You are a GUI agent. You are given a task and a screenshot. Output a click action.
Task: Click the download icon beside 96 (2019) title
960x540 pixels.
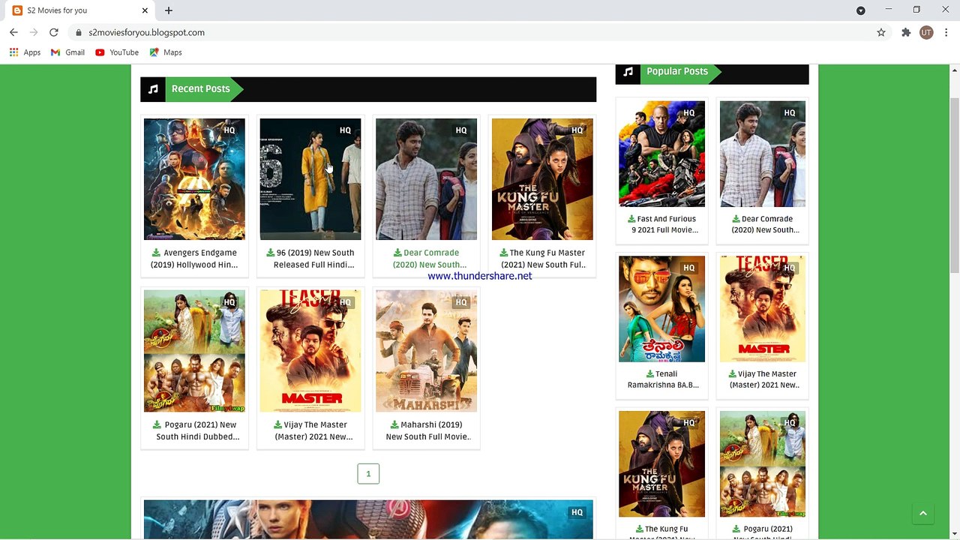tap(271, 253)
